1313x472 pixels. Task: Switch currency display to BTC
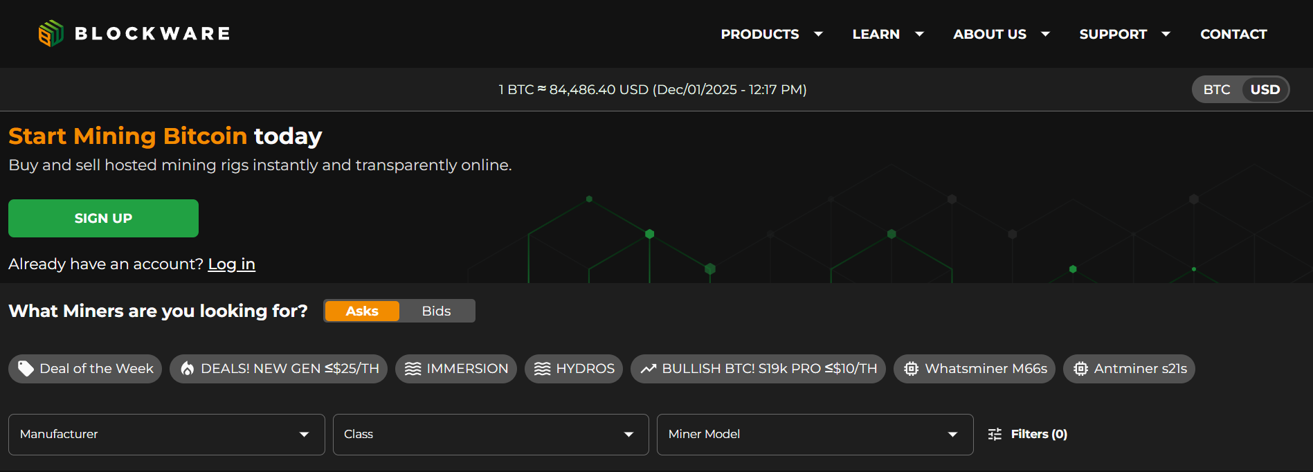click(1216, 89)
